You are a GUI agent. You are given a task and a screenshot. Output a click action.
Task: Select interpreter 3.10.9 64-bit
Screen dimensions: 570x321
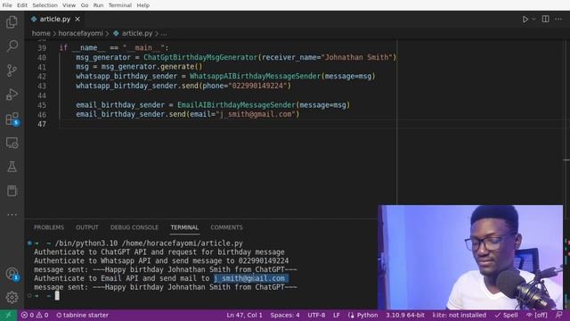tap(405, 315)
